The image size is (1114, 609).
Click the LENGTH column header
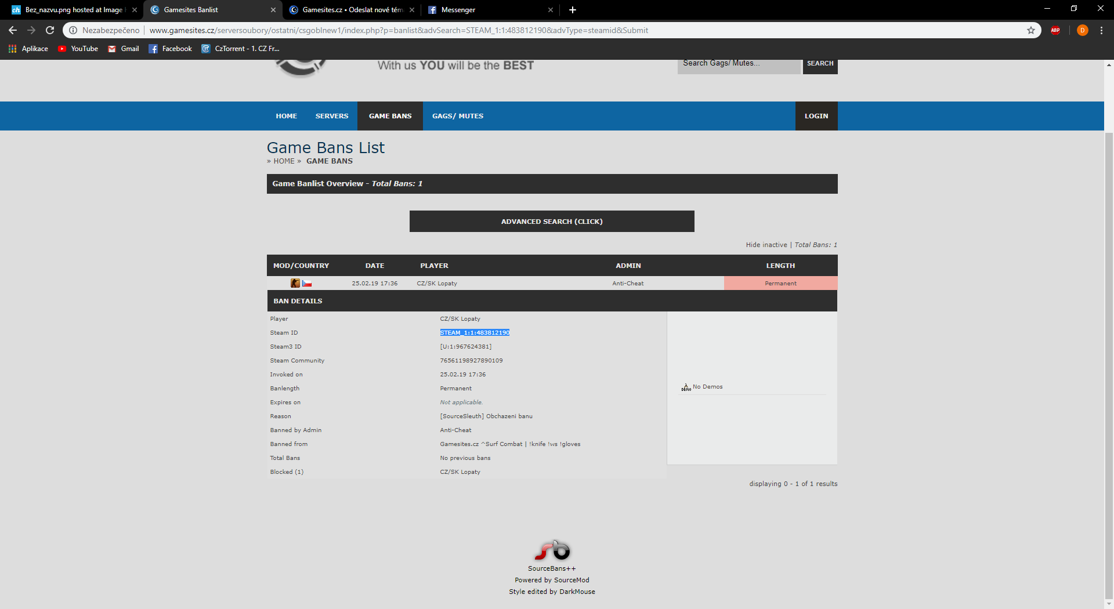(x=780, y=266)
